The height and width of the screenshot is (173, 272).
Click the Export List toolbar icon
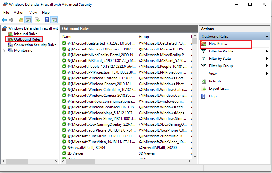point(37,20)
